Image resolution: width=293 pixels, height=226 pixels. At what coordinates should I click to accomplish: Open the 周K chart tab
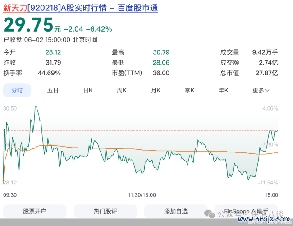point(122,91)
